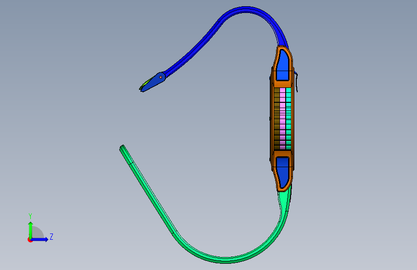Select the olive-brown segmented column in the case

click(x=277, y=119)
